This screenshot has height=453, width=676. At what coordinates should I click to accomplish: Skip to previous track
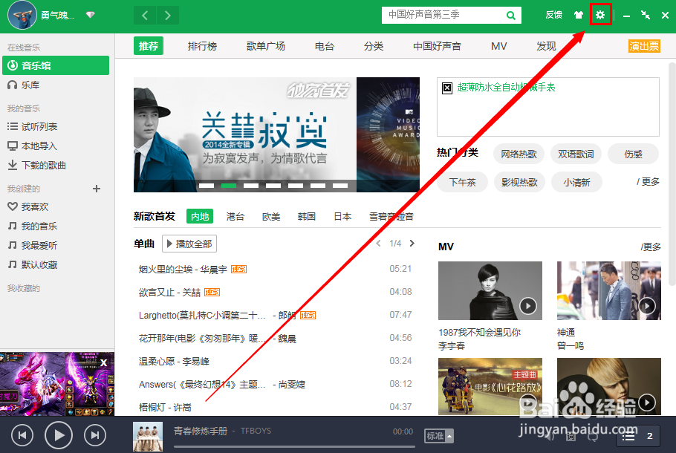22,435
